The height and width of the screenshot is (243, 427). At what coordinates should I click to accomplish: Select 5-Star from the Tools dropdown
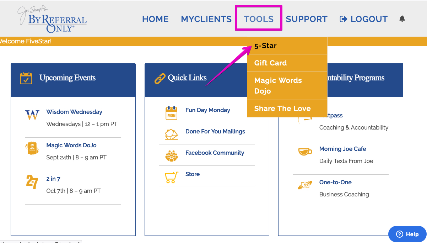(x=287, y=46)
